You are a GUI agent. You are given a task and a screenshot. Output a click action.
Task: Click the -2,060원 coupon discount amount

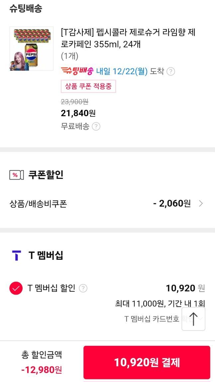172,204
